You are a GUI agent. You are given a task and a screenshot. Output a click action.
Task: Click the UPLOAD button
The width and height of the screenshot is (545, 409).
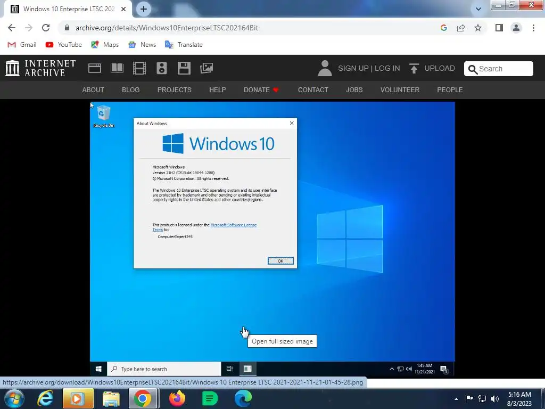[432, 68]
